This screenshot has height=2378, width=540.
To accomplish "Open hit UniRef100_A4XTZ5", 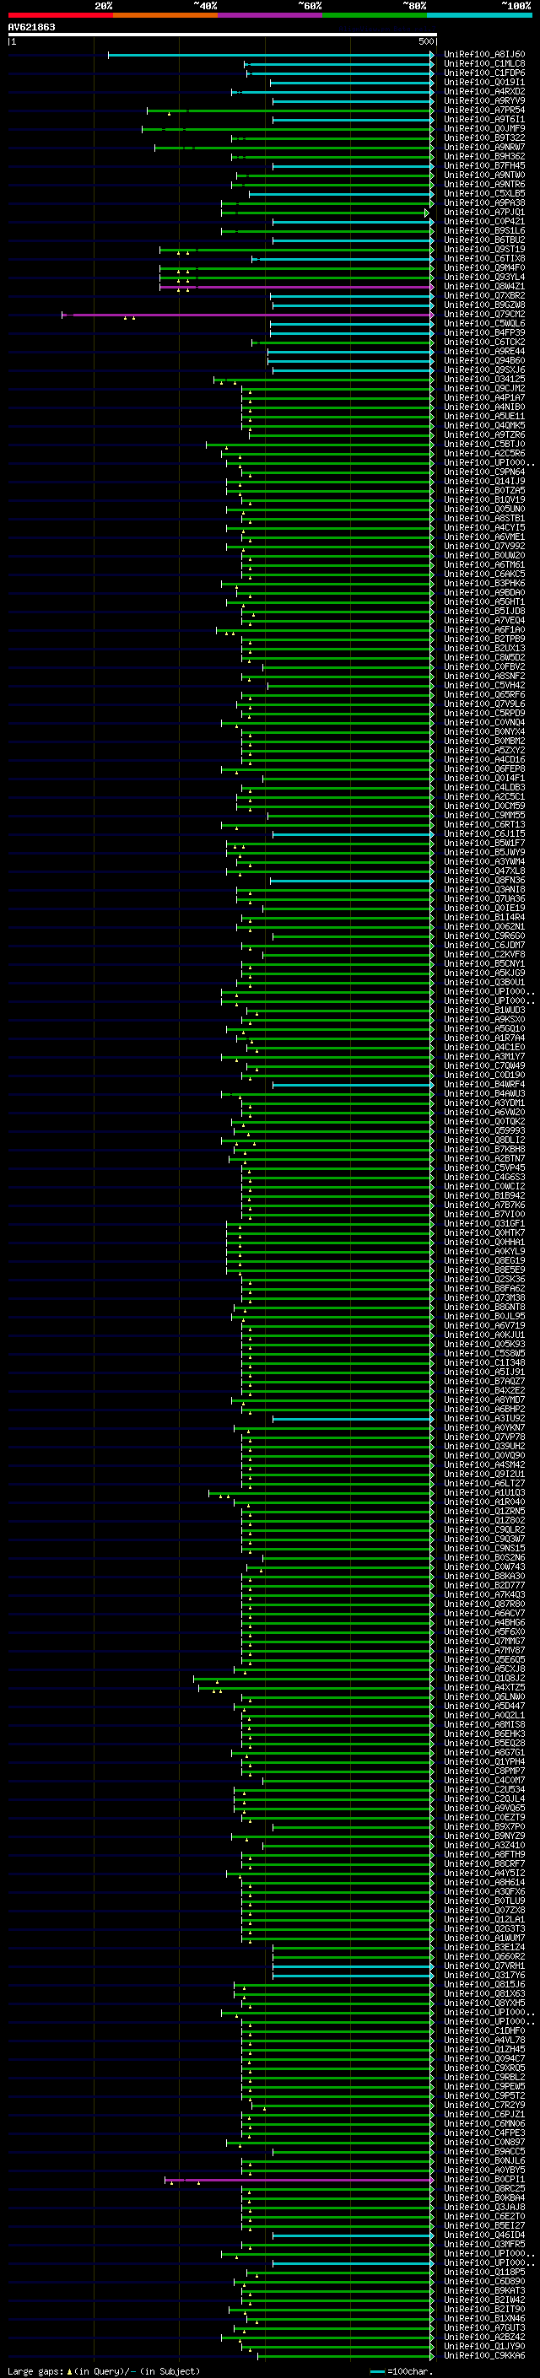I will [484, 1686].
